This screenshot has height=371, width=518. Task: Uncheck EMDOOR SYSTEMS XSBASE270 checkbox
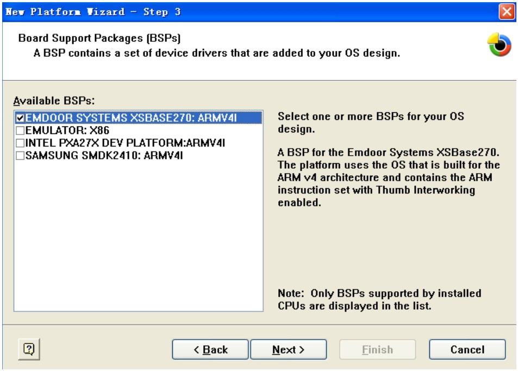pos(20,118)
